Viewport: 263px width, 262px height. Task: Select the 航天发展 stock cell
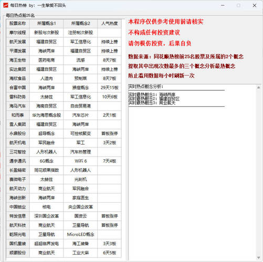(x=18, y=42)
